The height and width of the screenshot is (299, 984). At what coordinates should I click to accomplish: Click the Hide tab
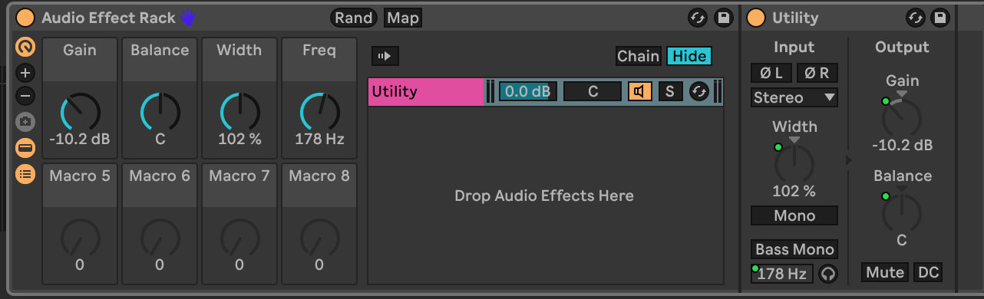688,56
